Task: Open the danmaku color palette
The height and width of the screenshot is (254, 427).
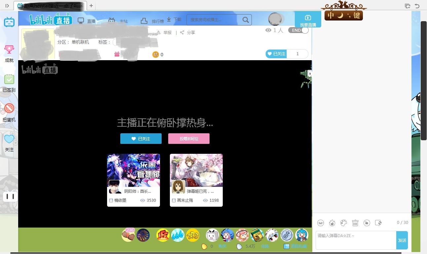Action: (x=344, y=223)
